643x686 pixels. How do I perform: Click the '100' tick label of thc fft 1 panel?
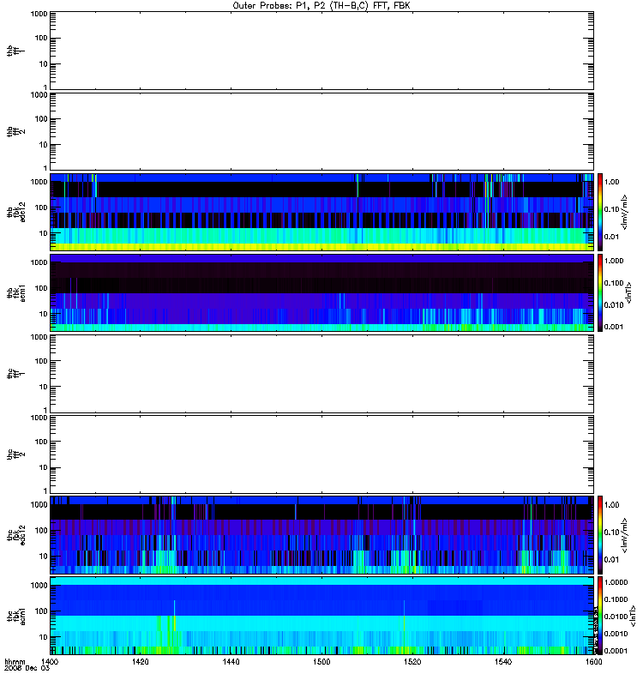click(x=41, y=361)
